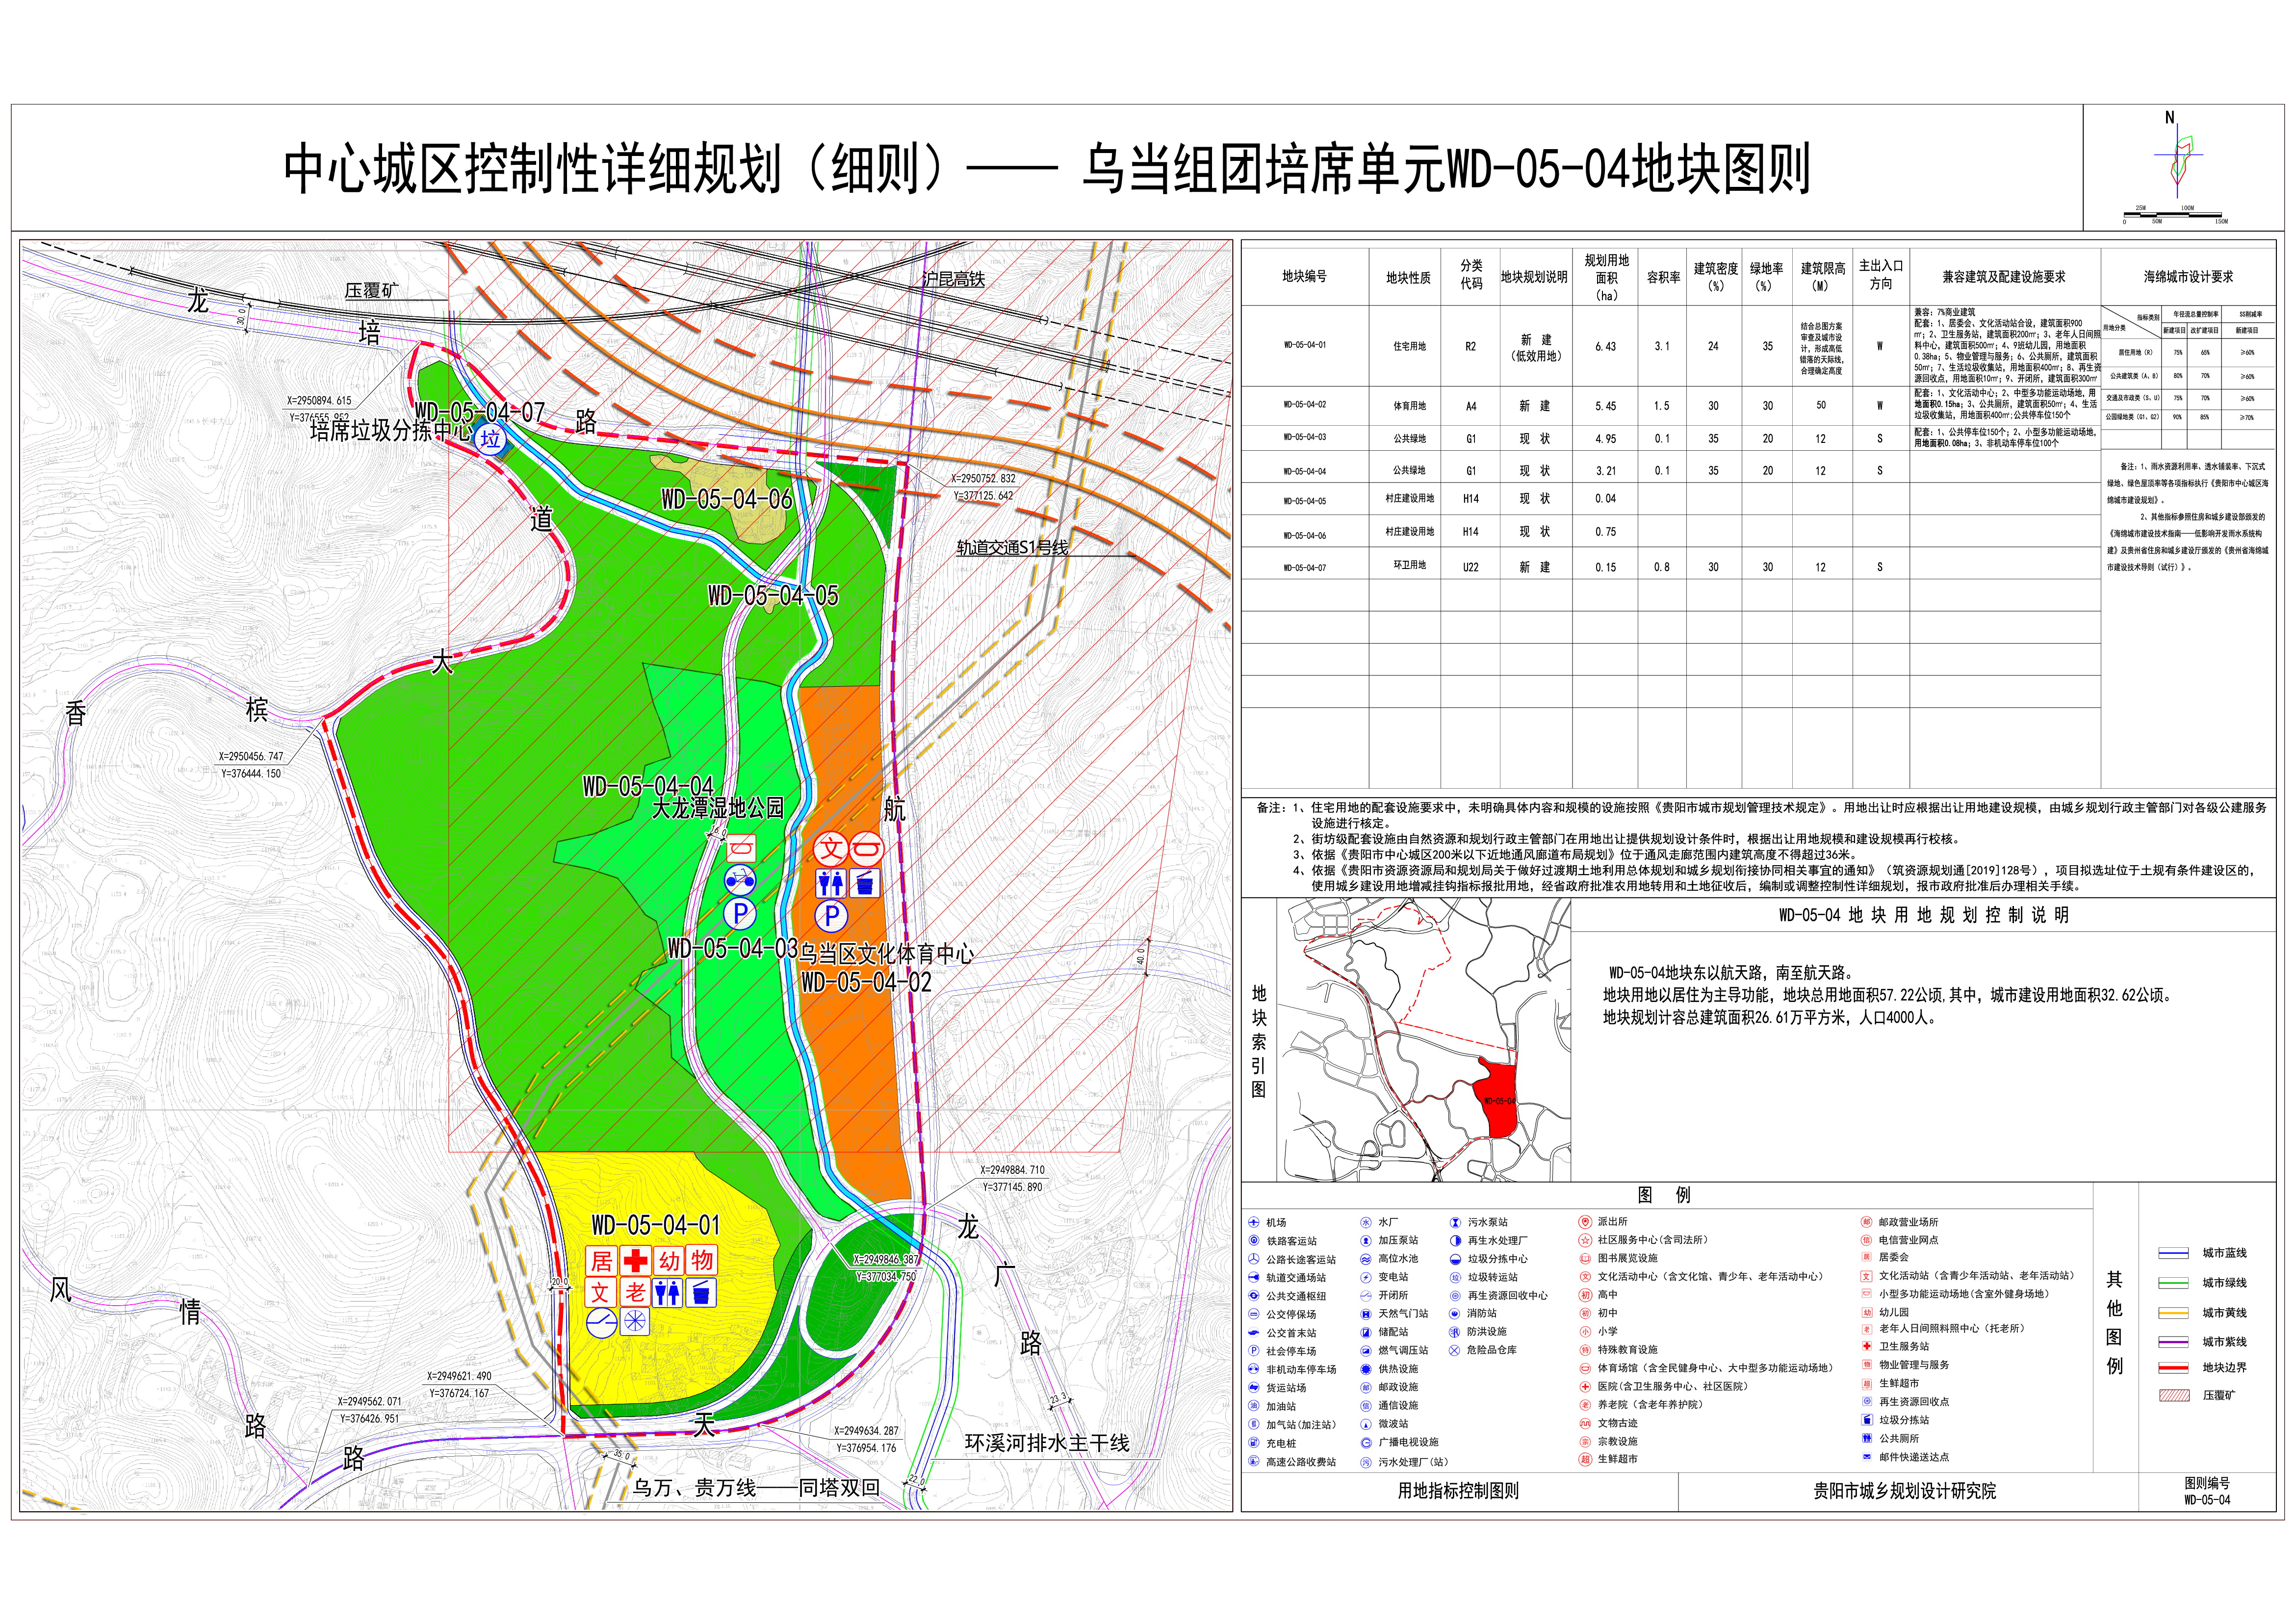This screenshot has width=2296, height=1624.
Task: Click the 机场 airport symbol in the legend
Action: tap(1254, 1222)
